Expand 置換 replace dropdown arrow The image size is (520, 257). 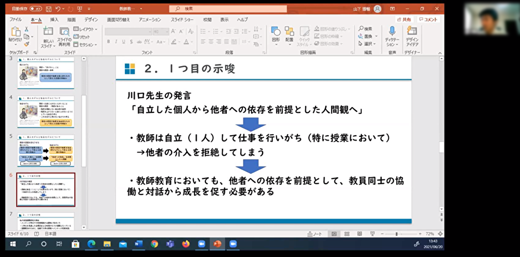pyautogui.click(x=376, y=36)
